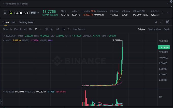Image resolution: width=173 pixels, height=108 pixels.
Task: Click the MA(25) value 1.72256
Action: coord(35,40)
